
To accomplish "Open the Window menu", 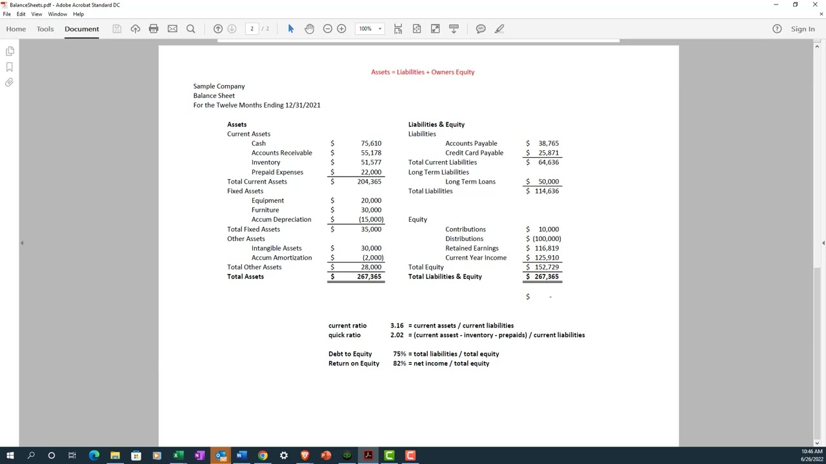I will (x=57, y=14).
